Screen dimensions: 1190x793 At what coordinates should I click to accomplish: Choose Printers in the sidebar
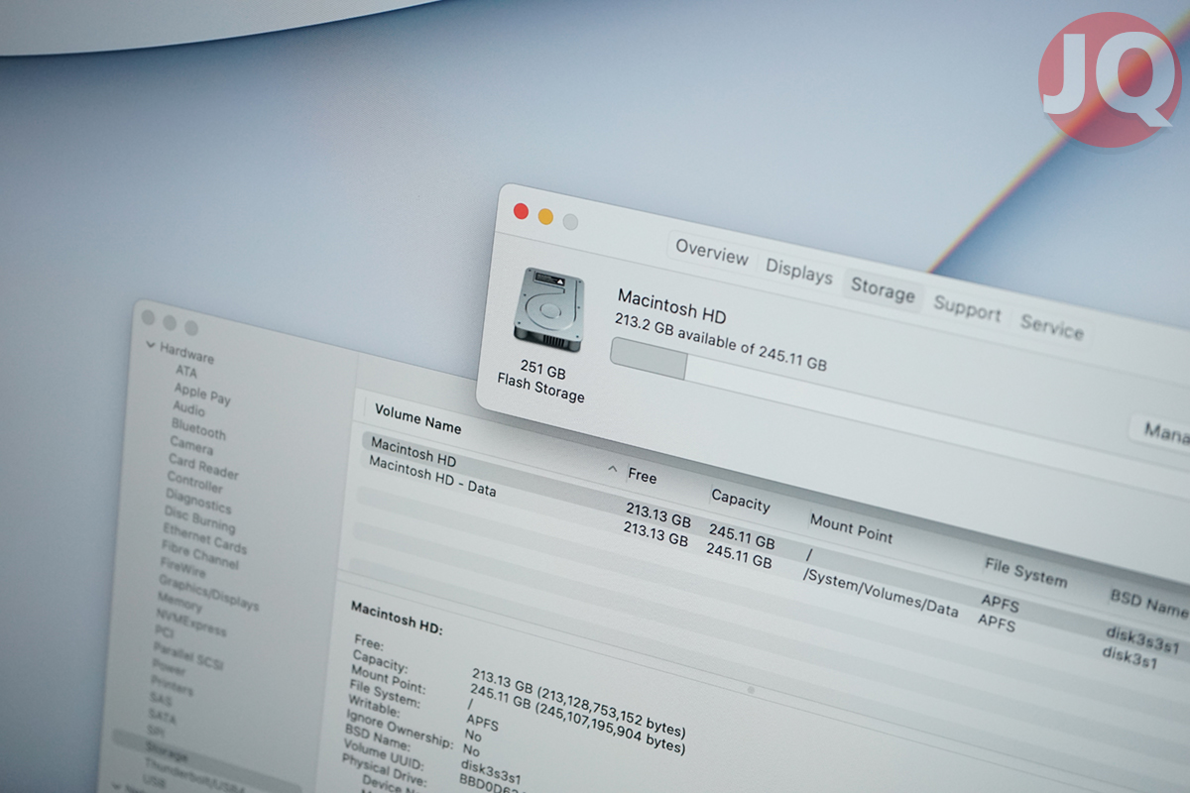pyautogui.click(x=172, y=684)
